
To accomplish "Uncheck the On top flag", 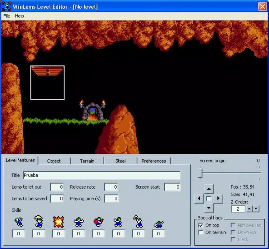I will (x=201, y=225).
